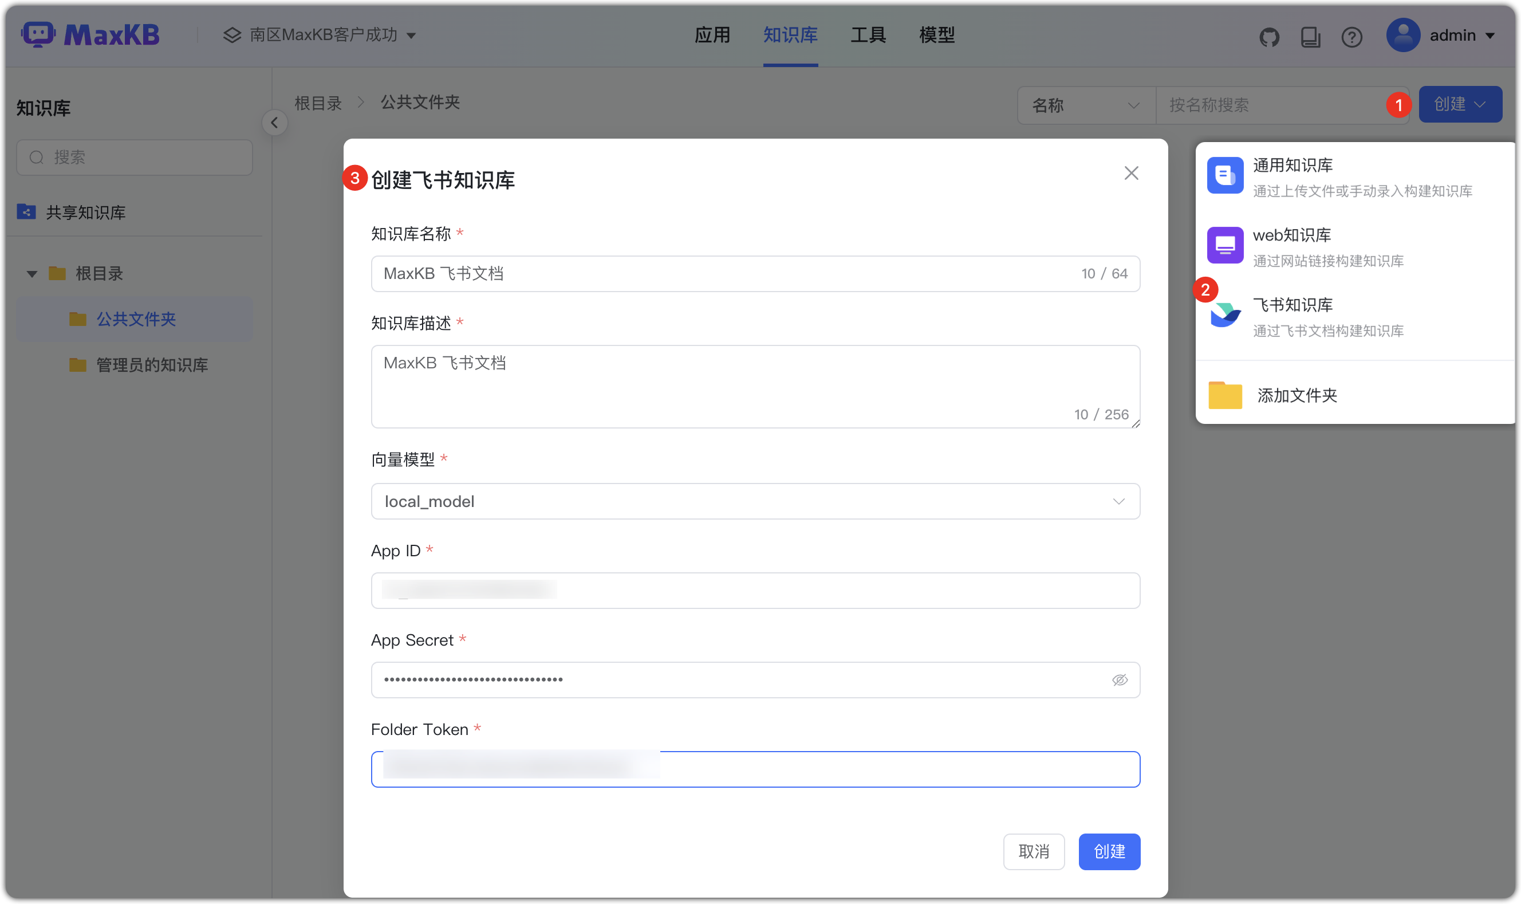Collapse the 根目录 tree triangle
Viewport: 1521px width, 904px height.
point(31,273)
